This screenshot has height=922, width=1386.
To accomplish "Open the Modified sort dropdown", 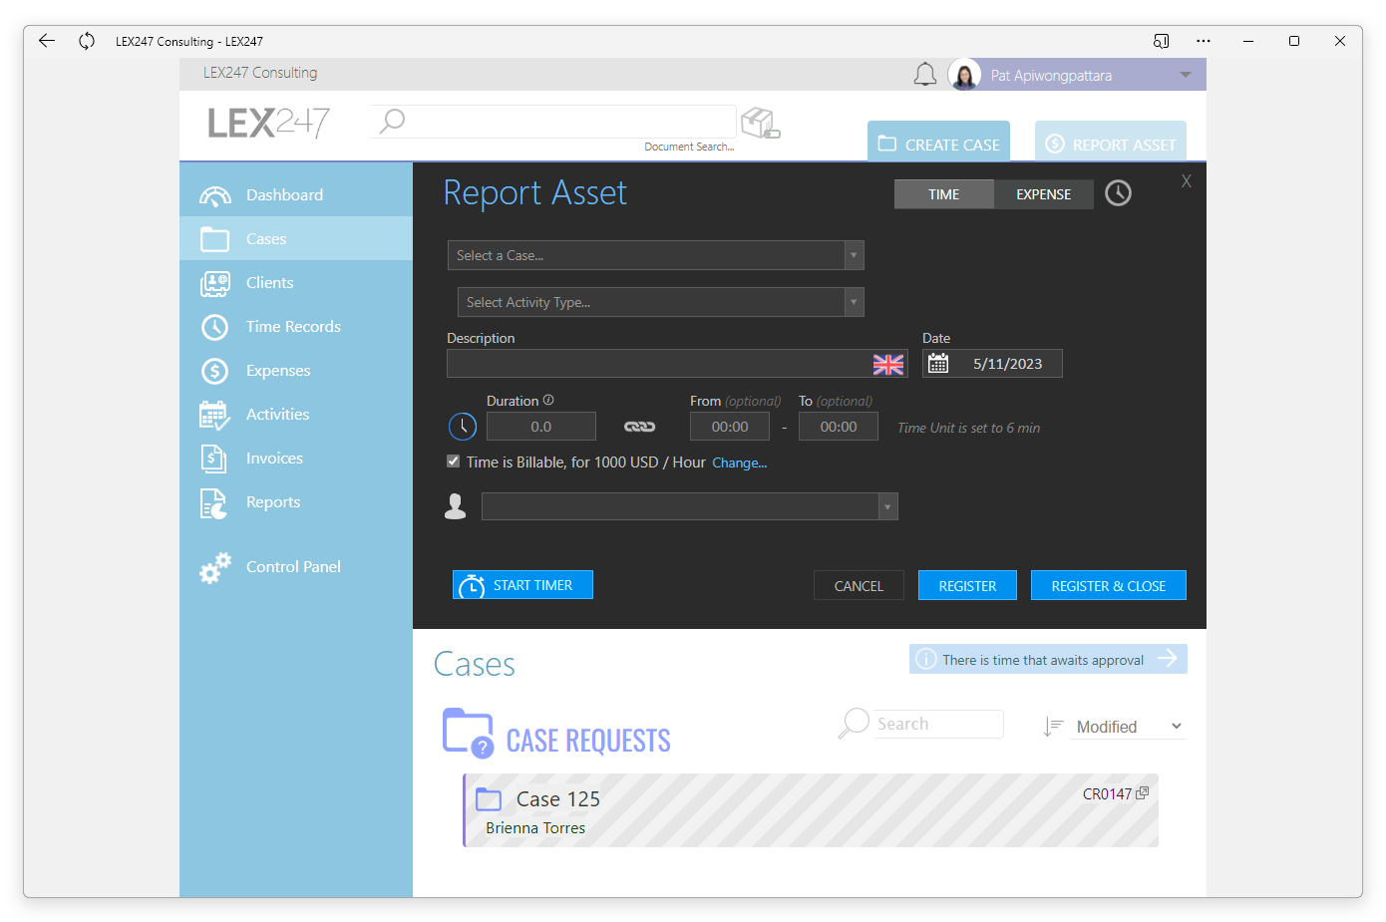I will [x=1129, y=727].
